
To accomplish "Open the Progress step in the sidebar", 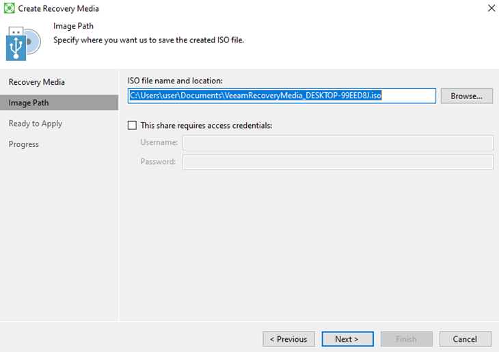I will pos(24,144).
